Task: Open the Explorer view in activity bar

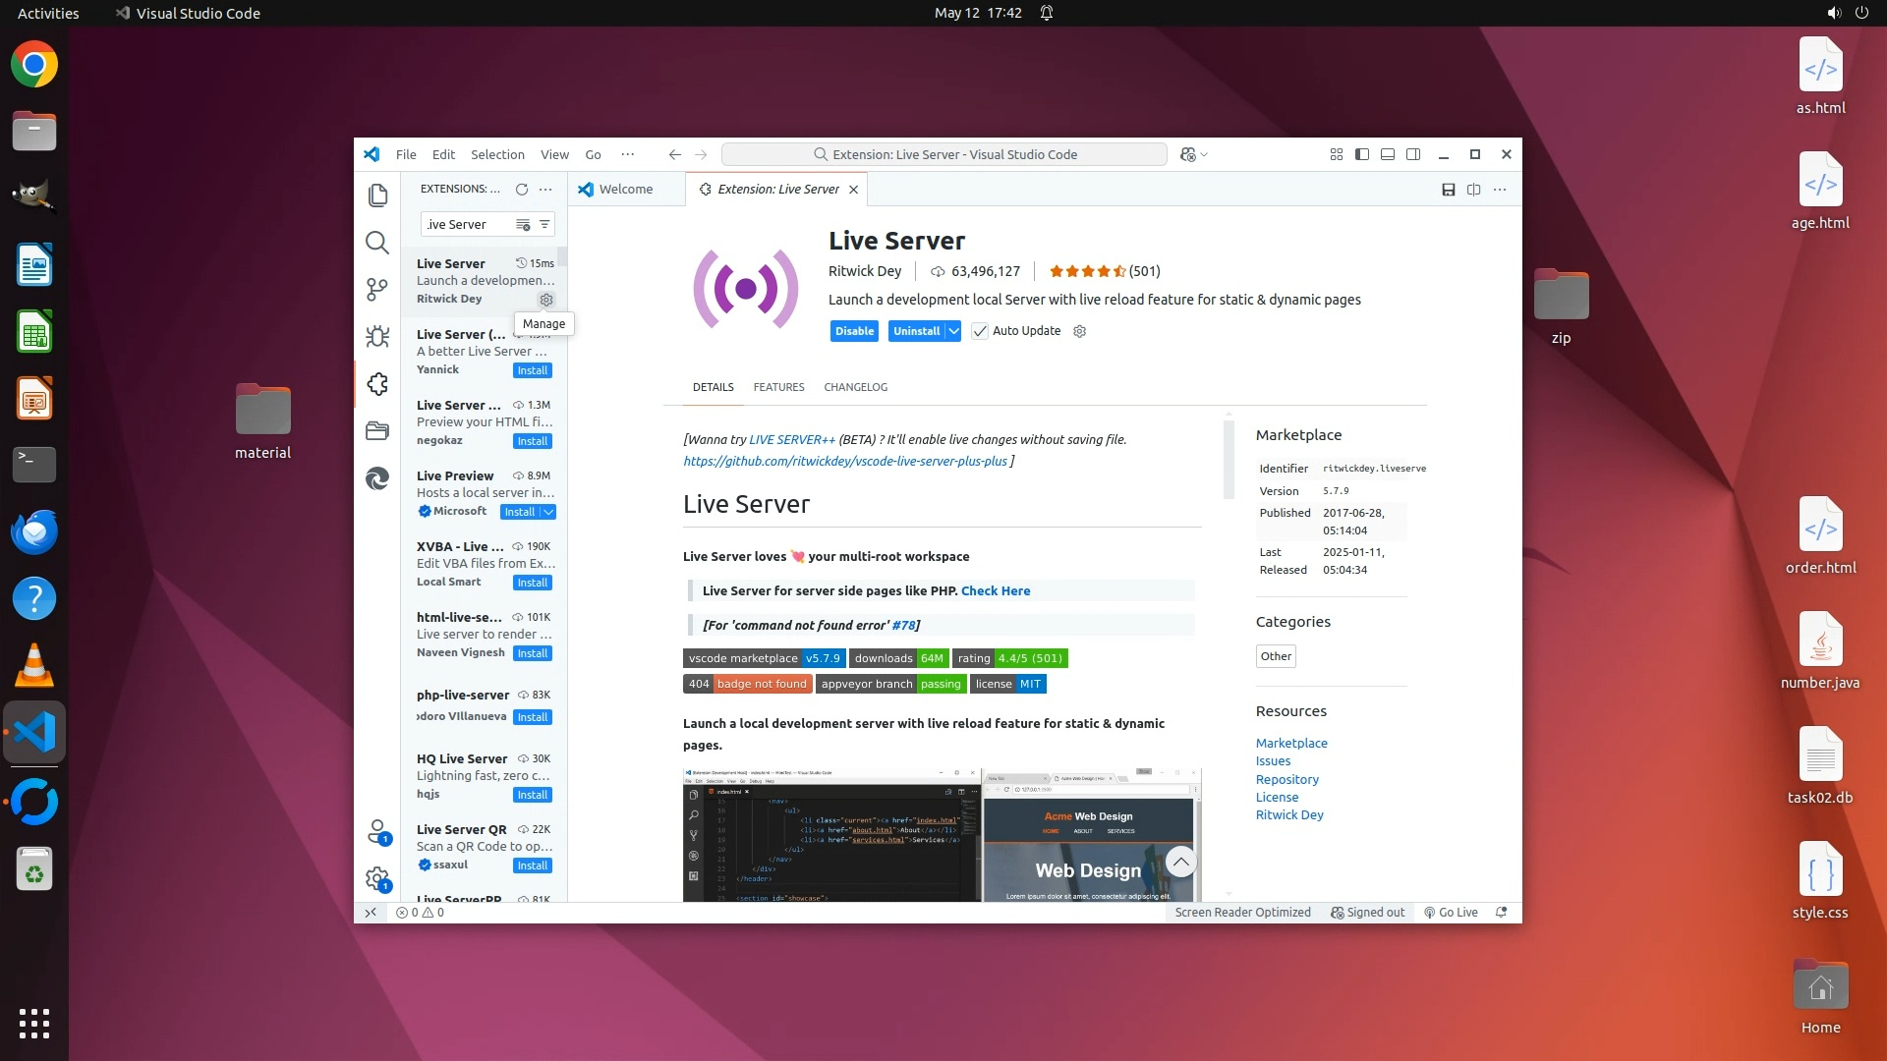Action: pyautogui.click(x=377, y=195)
